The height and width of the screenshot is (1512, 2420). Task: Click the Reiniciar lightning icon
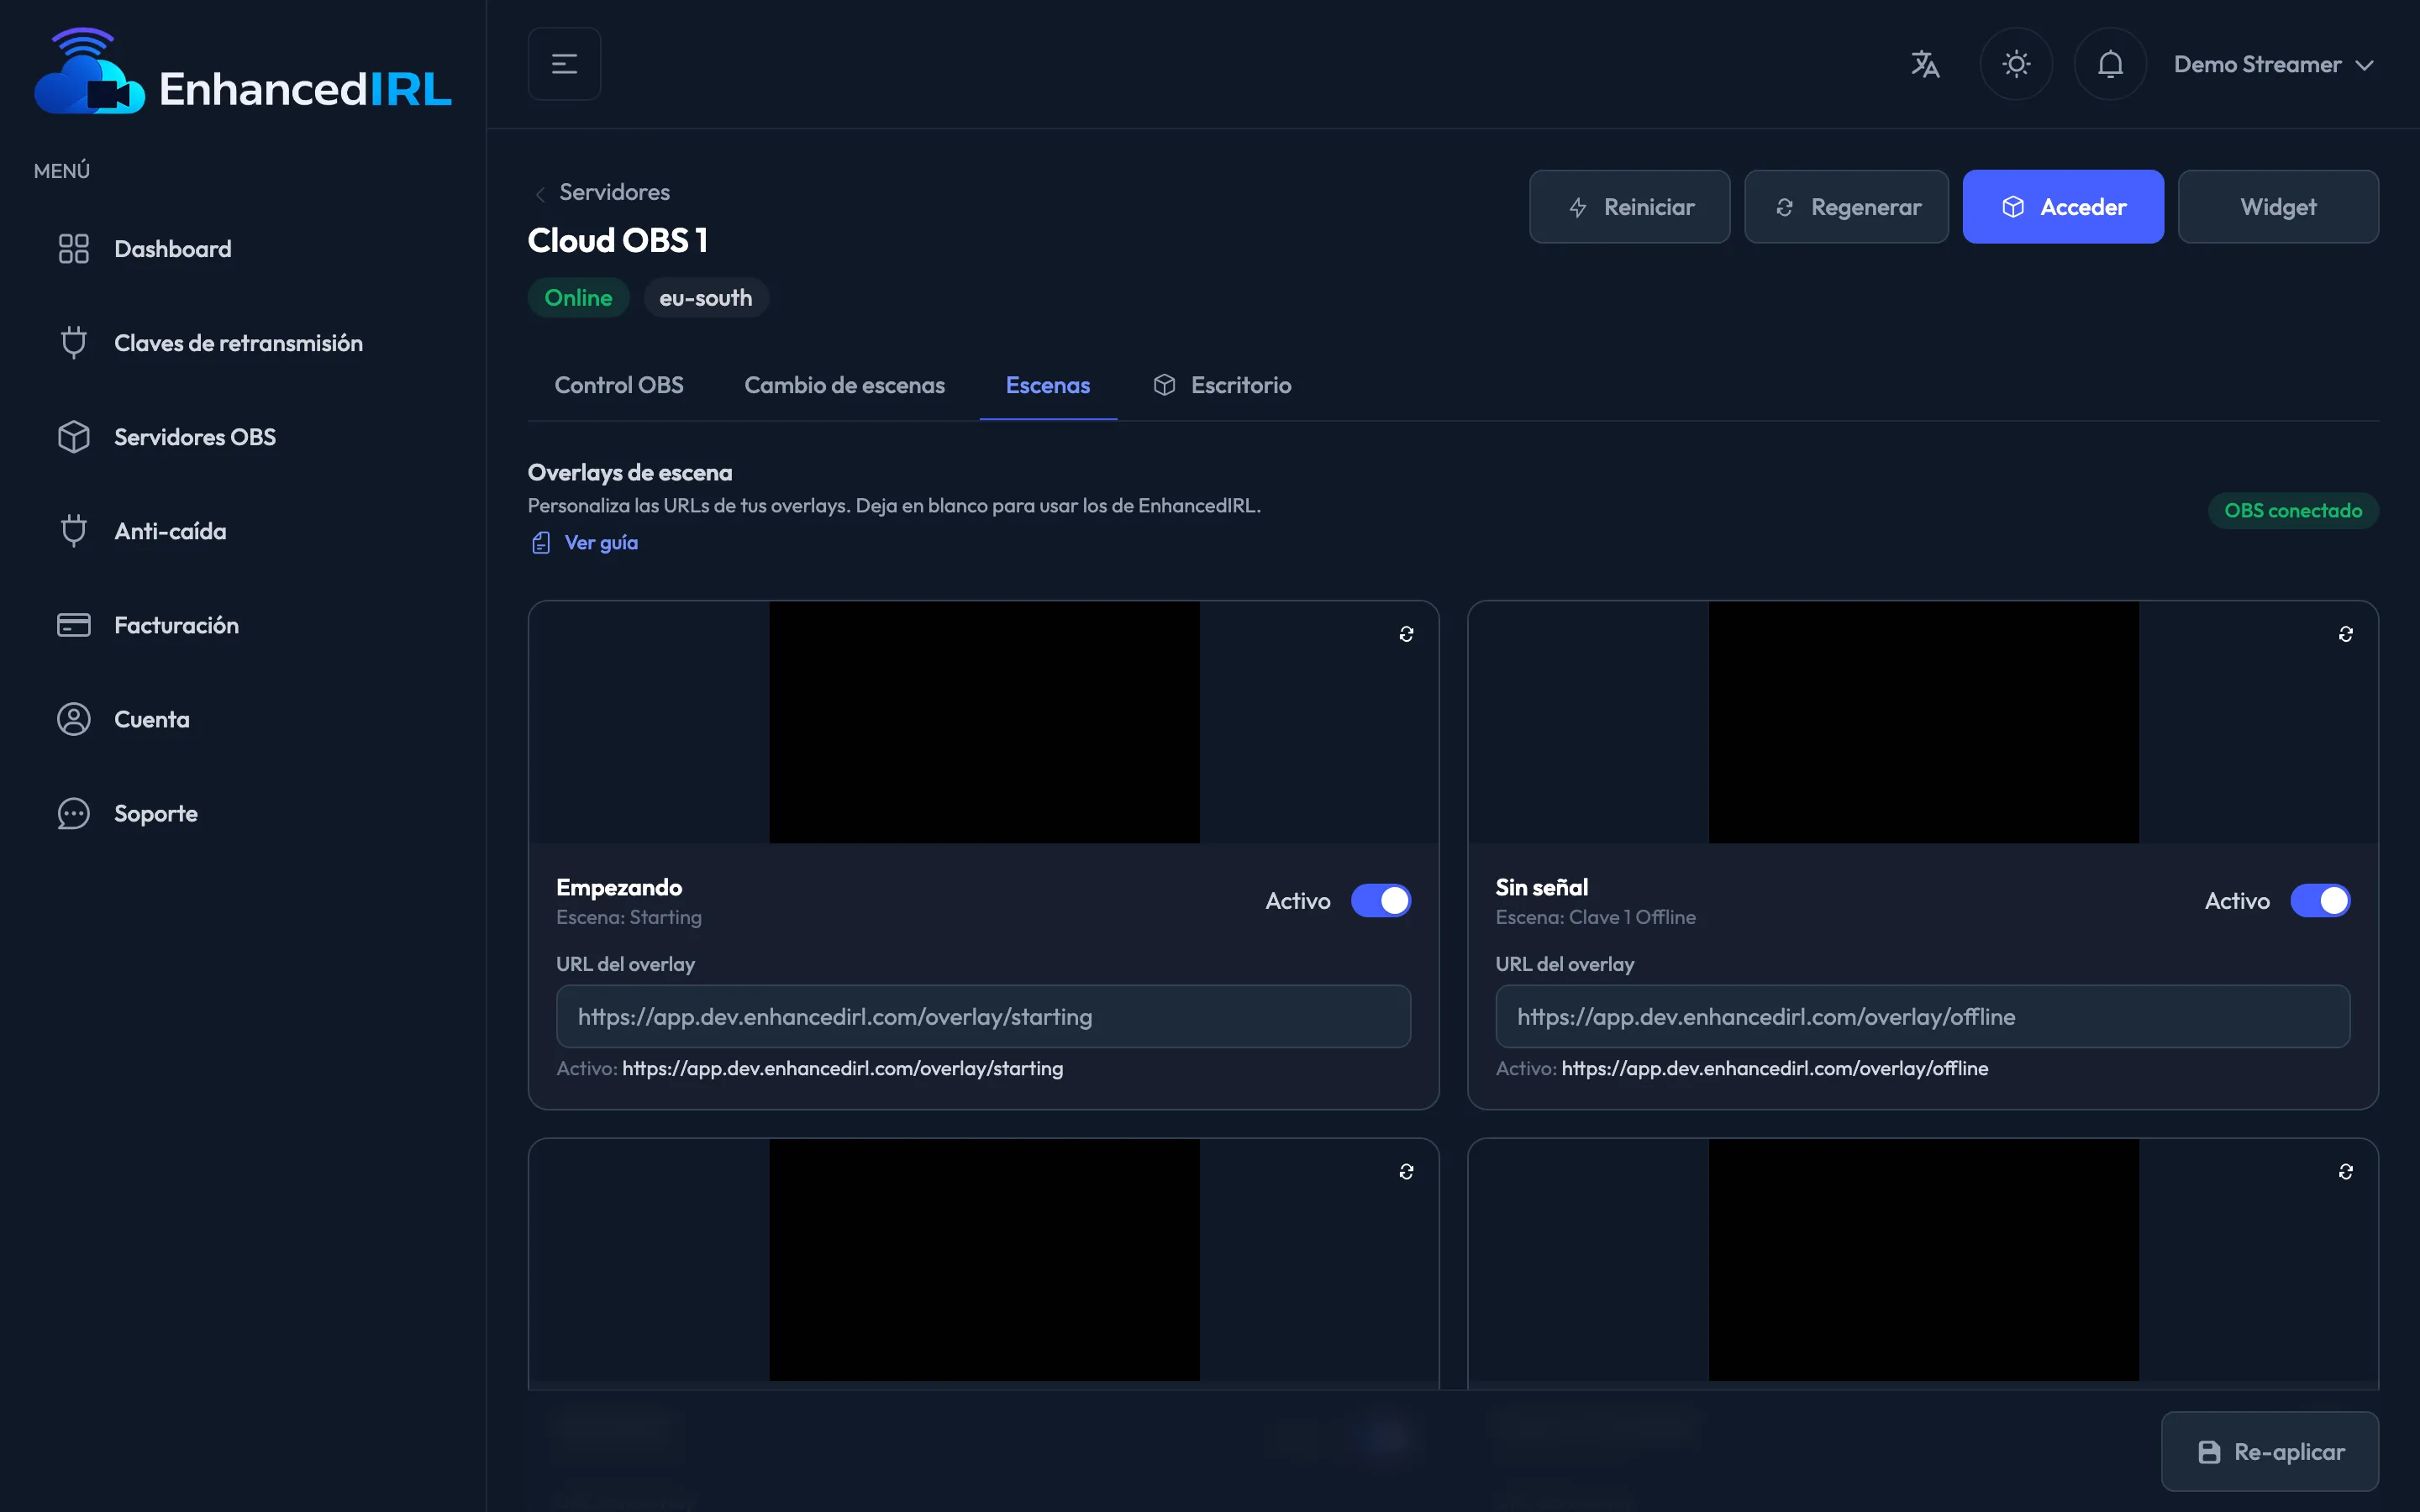(x=1578, y=208)
